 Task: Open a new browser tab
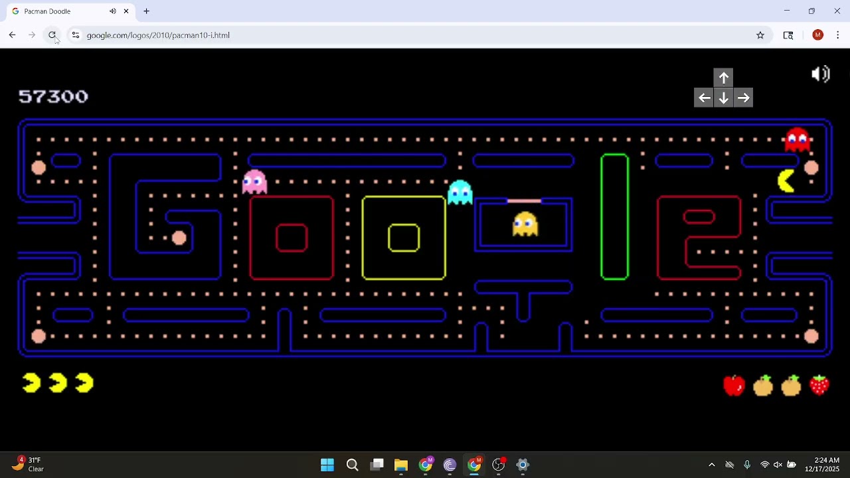point(147,11)
